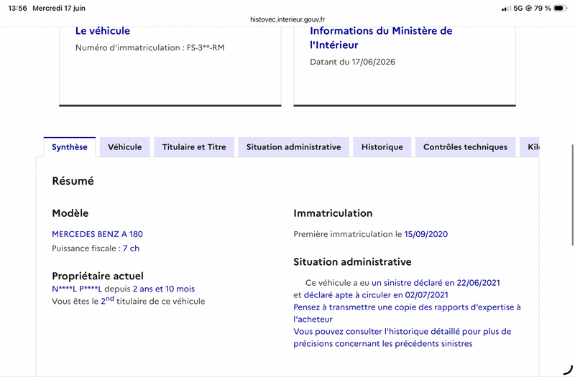Screen dimensions: 575x377
Task: Click the 'Résumé' section heading
Action: [73, 181]
